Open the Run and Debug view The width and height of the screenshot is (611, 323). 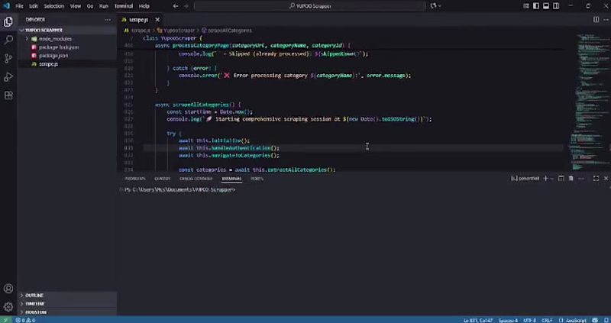pos(8,77)
